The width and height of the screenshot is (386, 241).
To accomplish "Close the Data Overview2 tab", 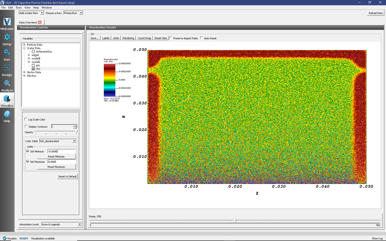I will click(x=40, y=22).
